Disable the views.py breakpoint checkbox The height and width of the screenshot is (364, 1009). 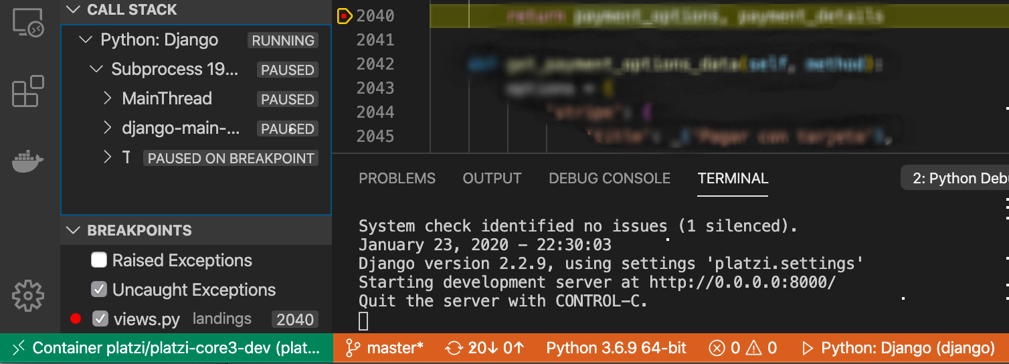pyautogui.click(x=100, y=319)
